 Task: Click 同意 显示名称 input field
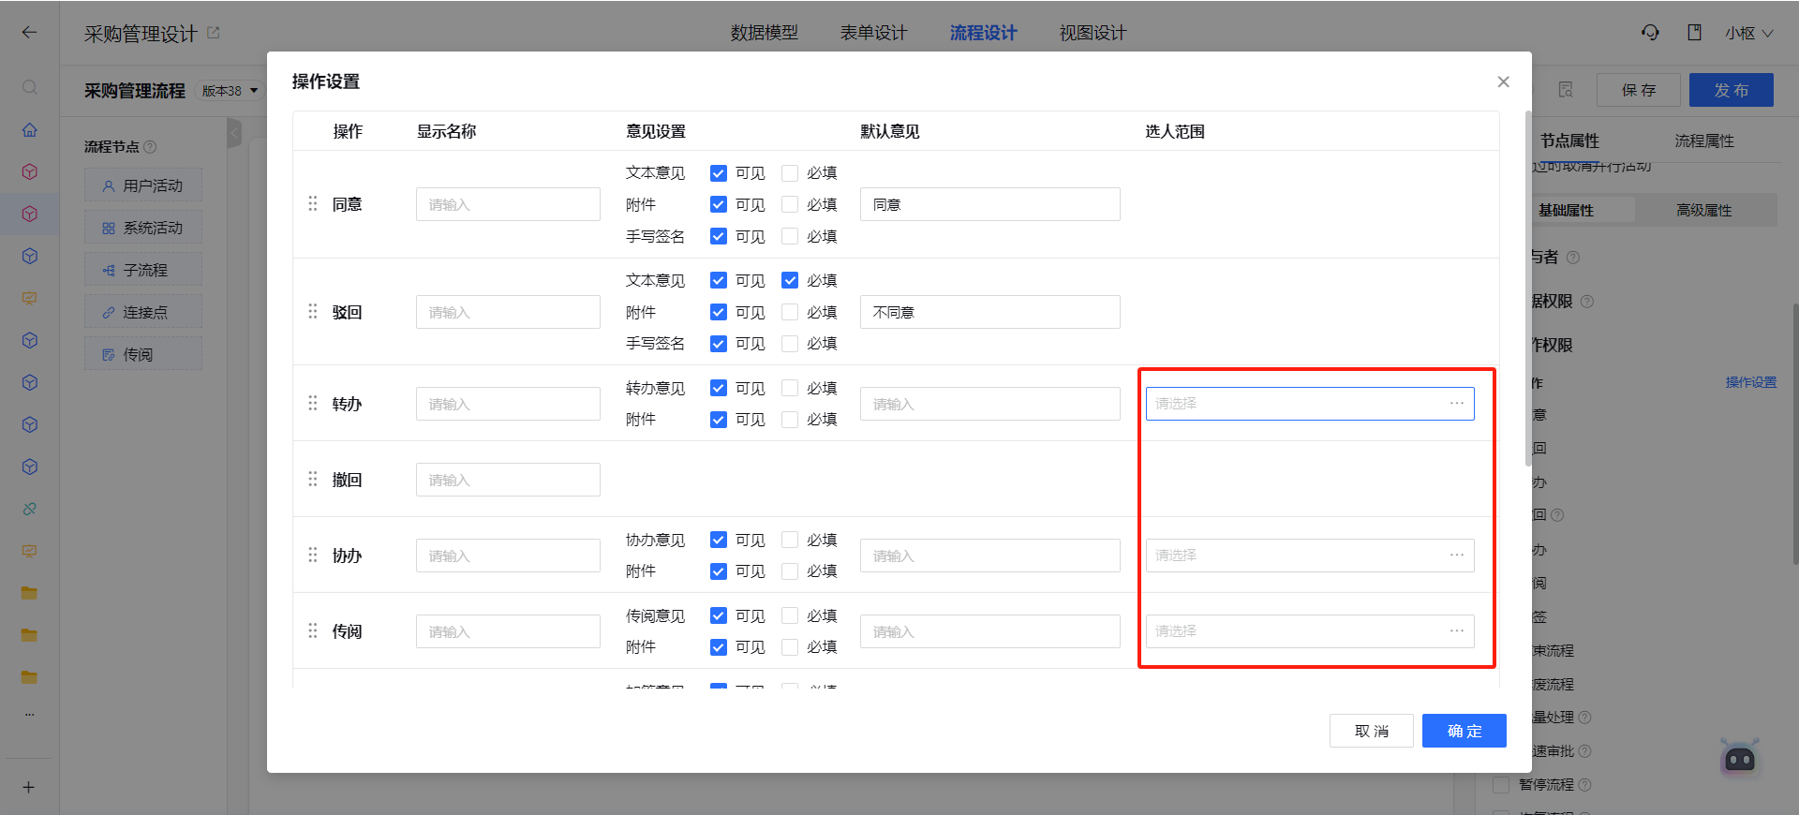pyautogui.click(x=508, y=204)
